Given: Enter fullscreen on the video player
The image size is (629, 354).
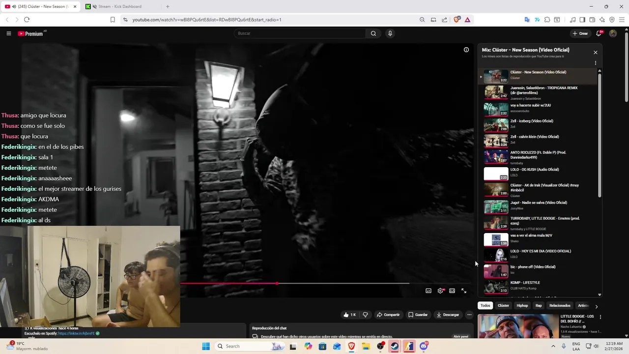Looking at the screenshot, I should [464, 291].
